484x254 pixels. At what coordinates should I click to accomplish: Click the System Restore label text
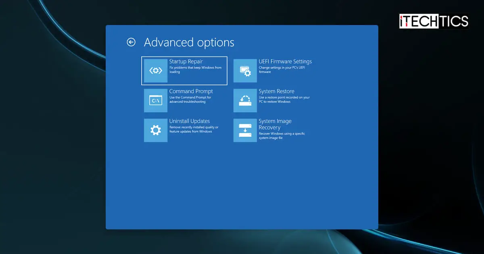click(276, 91)
